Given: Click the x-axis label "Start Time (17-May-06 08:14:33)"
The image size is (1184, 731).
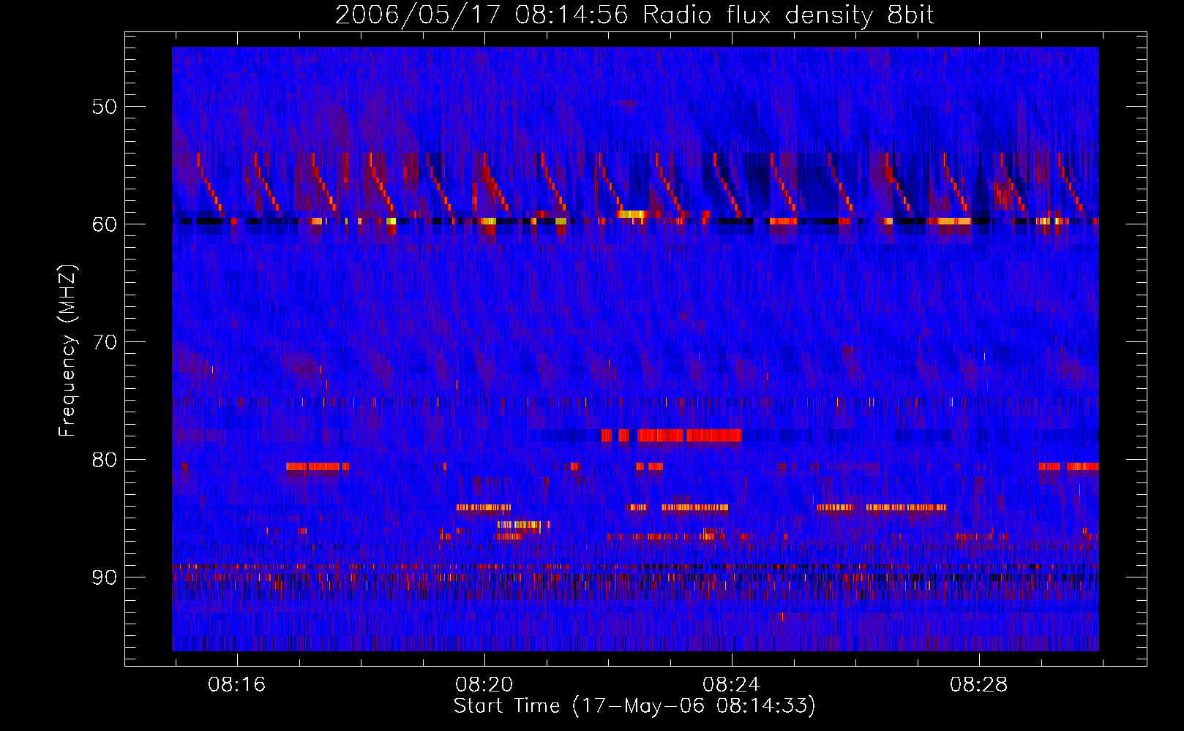Looking at the screenshot, I should [634, 706].
